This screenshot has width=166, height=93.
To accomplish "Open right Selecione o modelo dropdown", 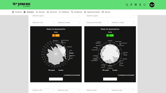I will pos(123,22).
